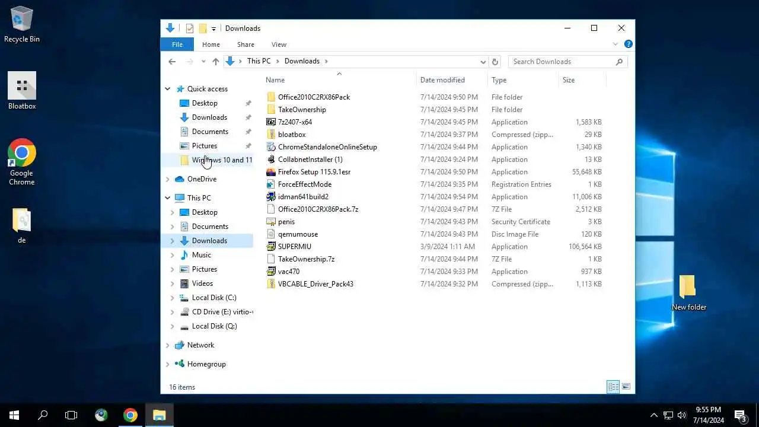Viewport: 759px width, 427px height.
Task: Expand Local Disk (C:) tree node
Action: (173, 298)
